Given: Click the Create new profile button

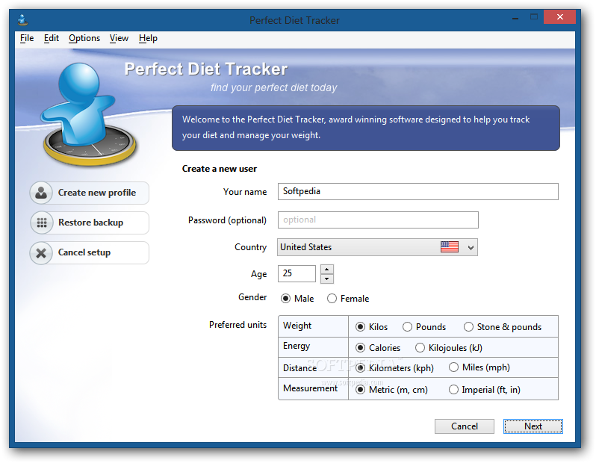Looking at the screenshot, I should [x=90, y=193].
